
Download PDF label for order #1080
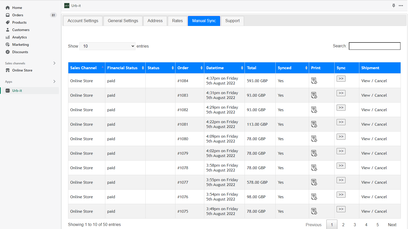pyautogui.click(x=314, y=139)
